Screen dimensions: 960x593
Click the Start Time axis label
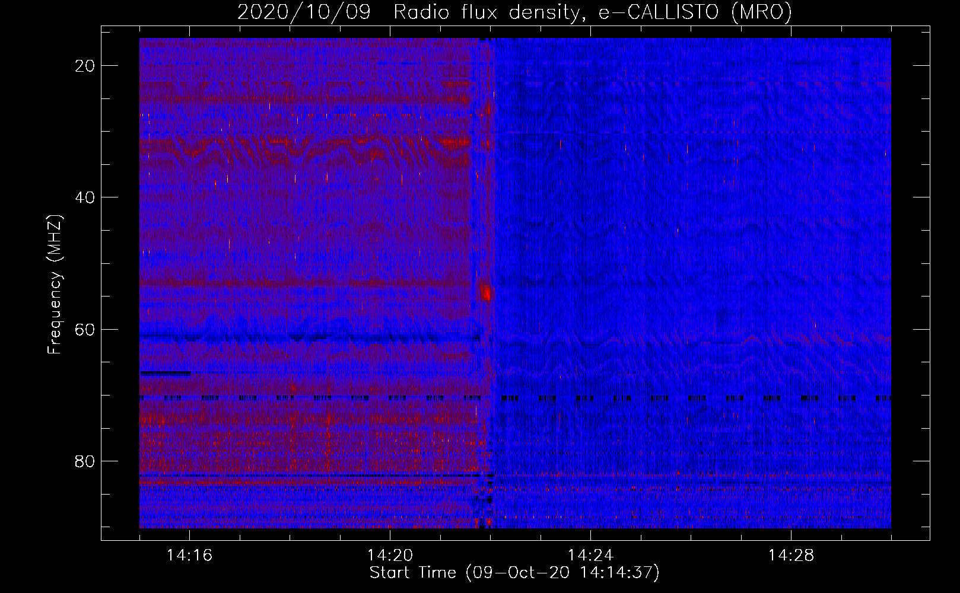coord(514,573)
